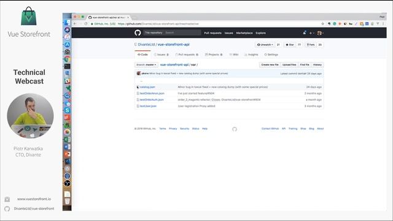
Task: Open the Chrome three-dot menu
Action: (383, 23)
